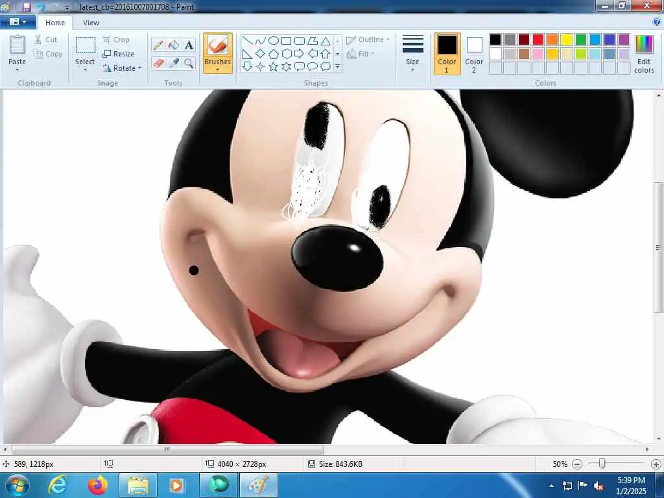
Task: Step the Shapes gallery down one row
Action: [x=337, y=54]
